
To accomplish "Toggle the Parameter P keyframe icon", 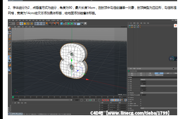I will (119, 100).
